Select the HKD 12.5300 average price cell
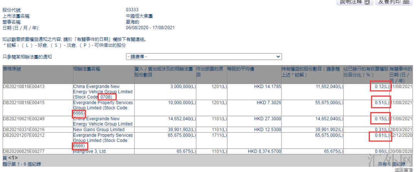417x172 pixels. [x=268, y=129]
